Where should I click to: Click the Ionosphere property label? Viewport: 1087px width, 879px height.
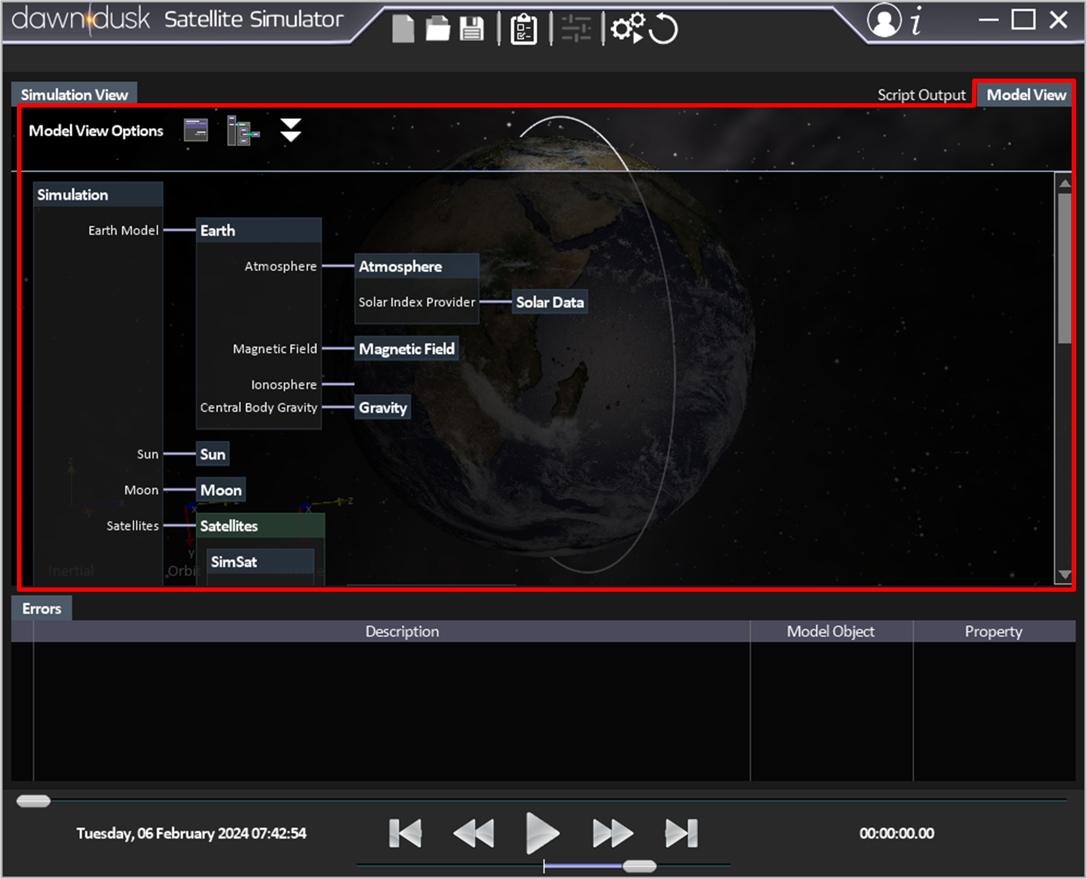pyautogui.click(x=283, y=385)
